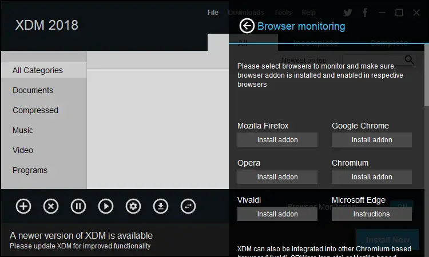Image resolution: width=429 pixels, height=257 pixels.
Task: Open the Twitter bird icon
Action: 347,13
